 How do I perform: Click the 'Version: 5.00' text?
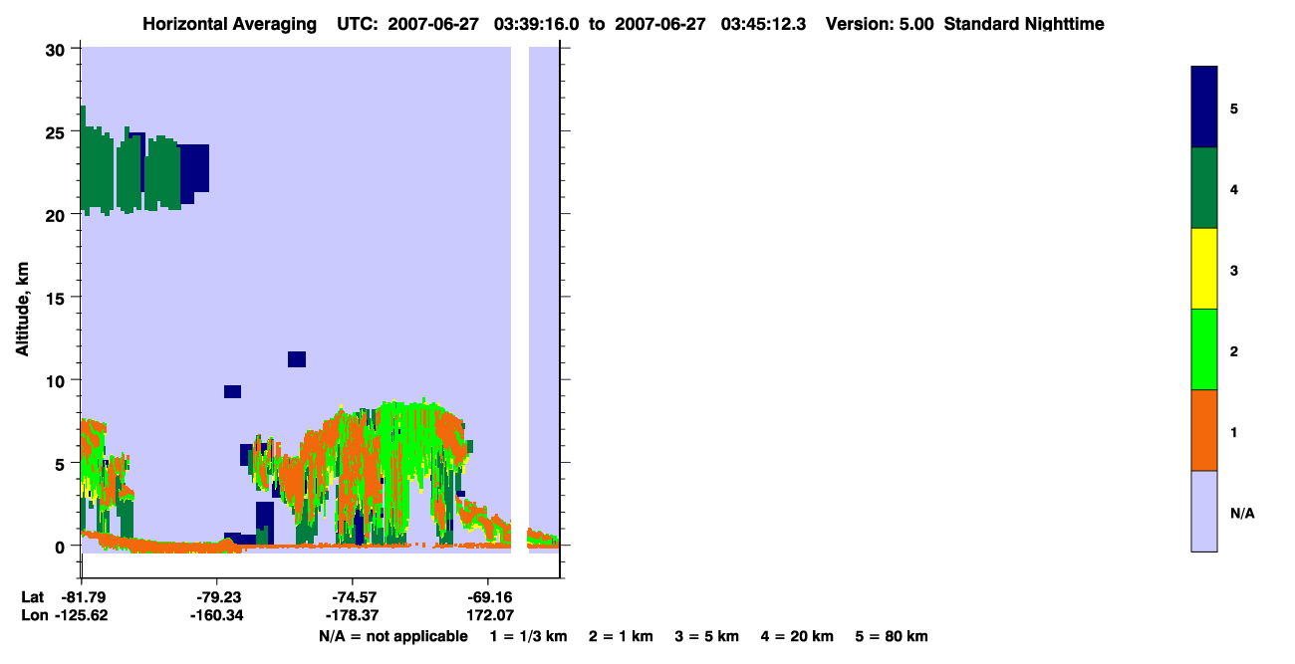click(879, 24)
